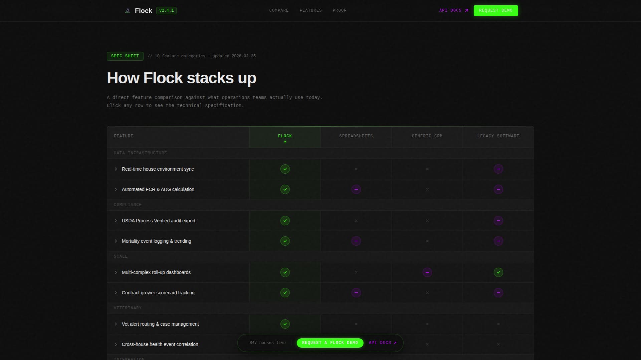Click the 'How Flock stacks up' heading

181,78
